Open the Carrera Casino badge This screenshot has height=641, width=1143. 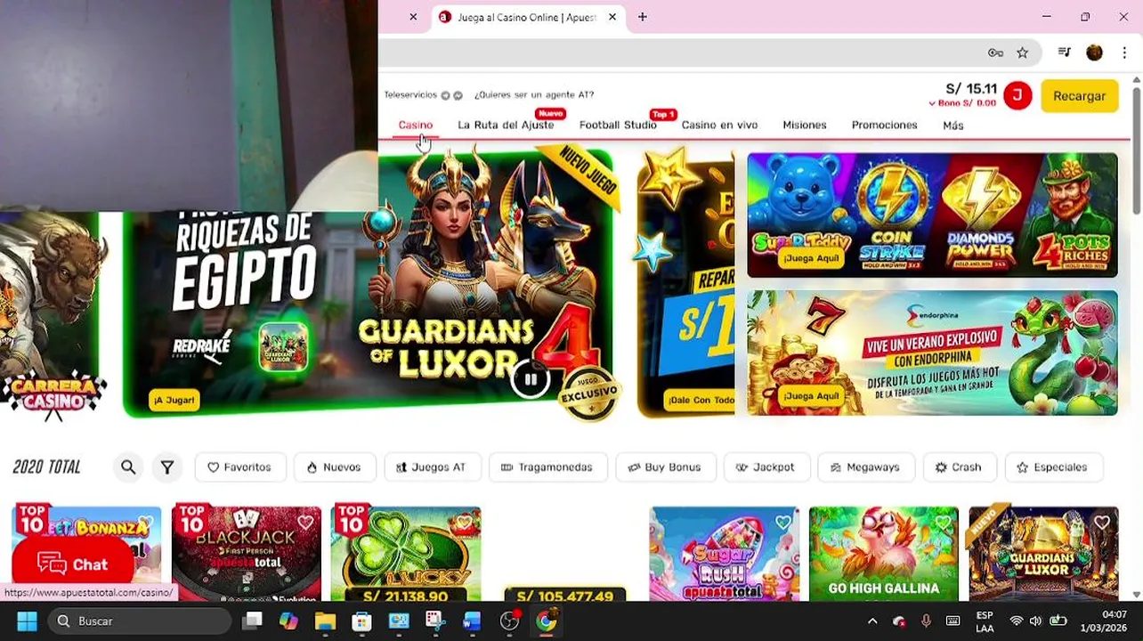click(53, 394)
